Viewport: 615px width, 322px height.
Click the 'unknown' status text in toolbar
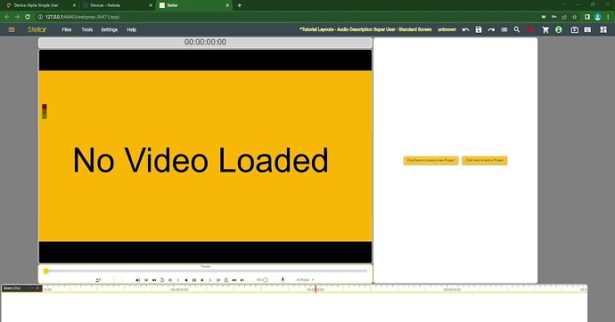447,29
